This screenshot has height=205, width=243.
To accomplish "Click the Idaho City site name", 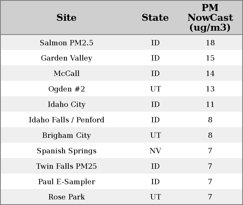I will (x=66, y=104).
